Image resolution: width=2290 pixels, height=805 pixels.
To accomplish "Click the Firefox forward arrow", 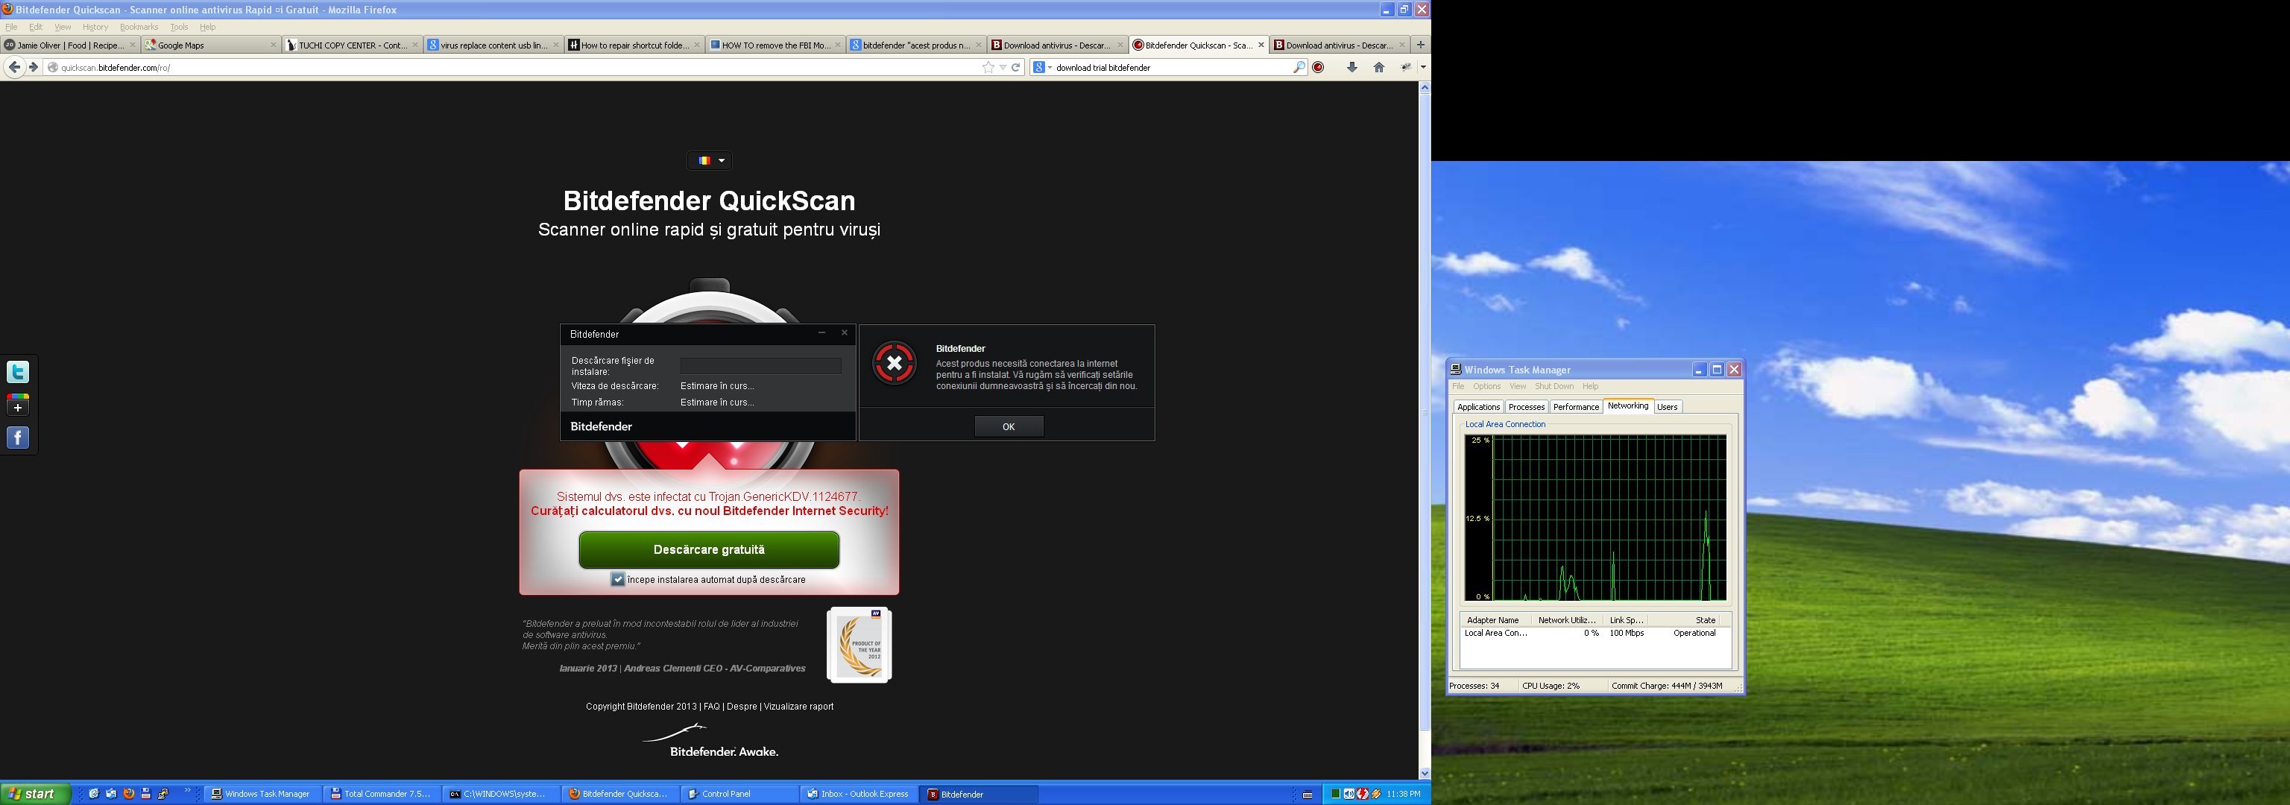I will click(x=34, y=68).
